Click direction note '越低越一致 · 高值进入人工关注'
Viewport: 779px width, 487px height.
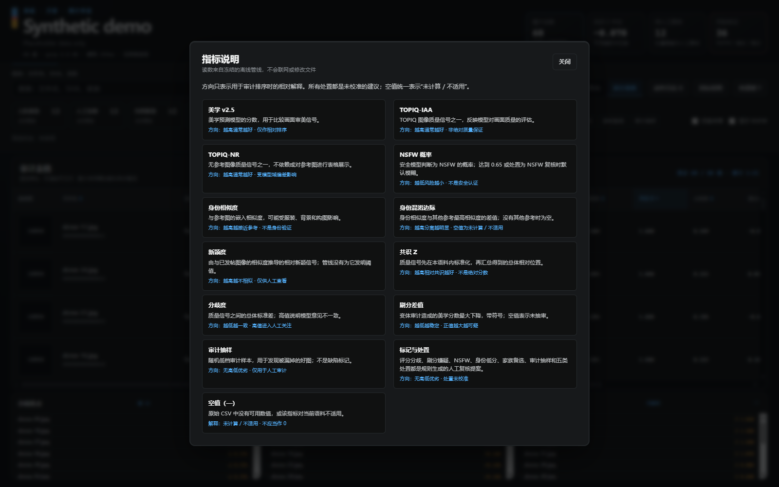(257, 326)
